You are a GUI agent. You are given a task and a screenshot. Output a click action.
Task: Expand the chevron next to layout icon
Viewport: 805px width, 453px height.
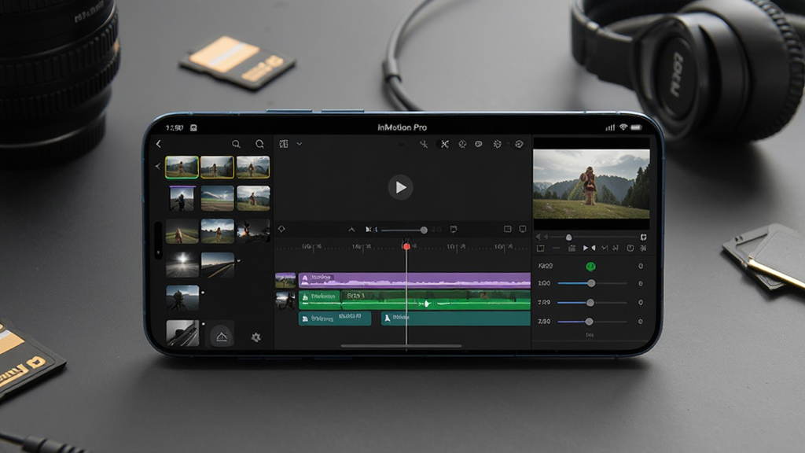point(300,145)
